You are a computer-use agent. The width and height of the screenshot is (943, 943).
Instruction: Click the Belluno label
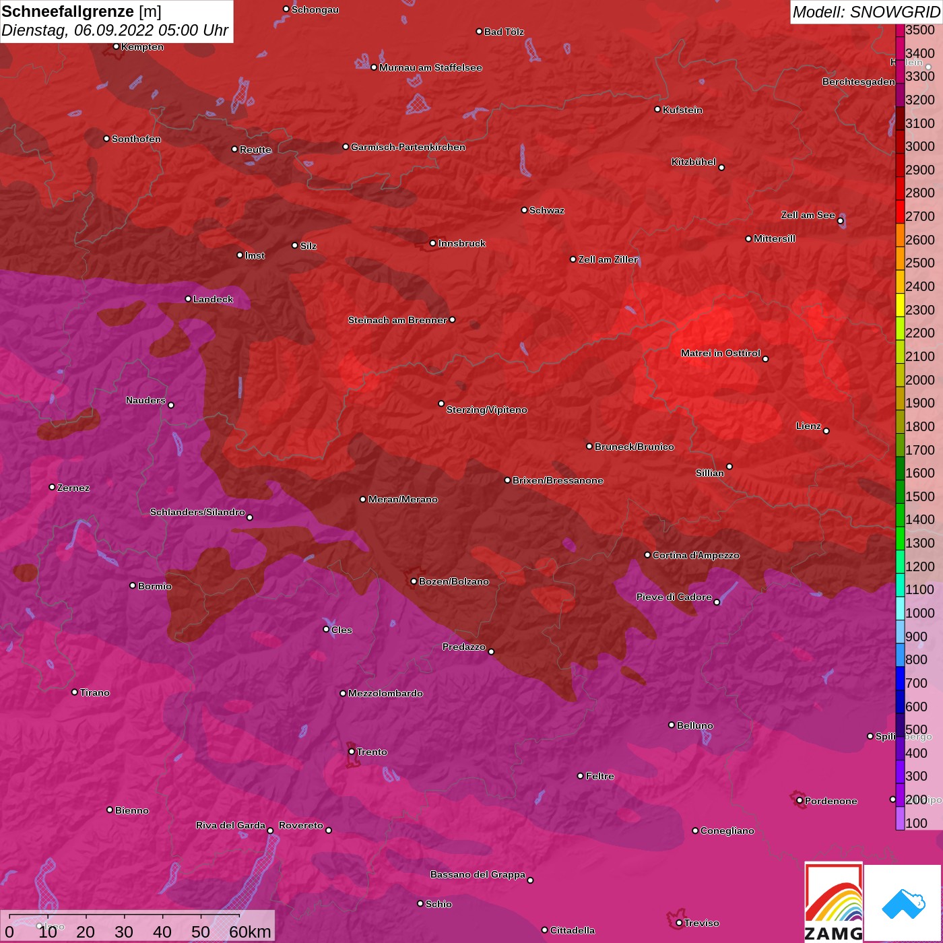click(695, 725)
